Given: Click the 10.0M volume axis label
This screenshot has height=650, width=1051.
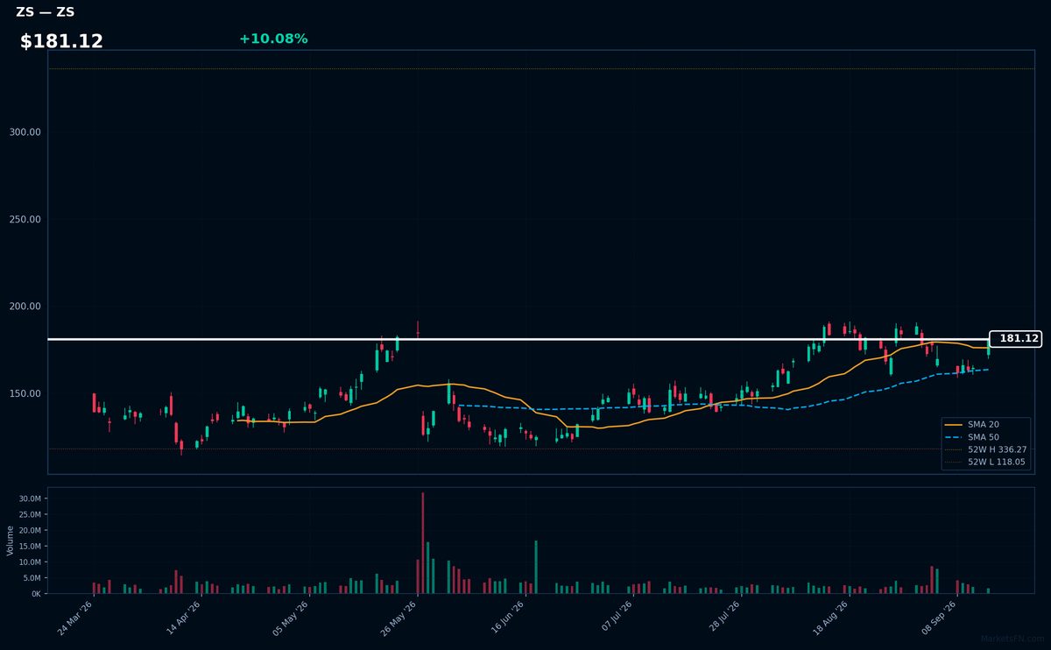Looking at the screenshot, I should (30, 562).
